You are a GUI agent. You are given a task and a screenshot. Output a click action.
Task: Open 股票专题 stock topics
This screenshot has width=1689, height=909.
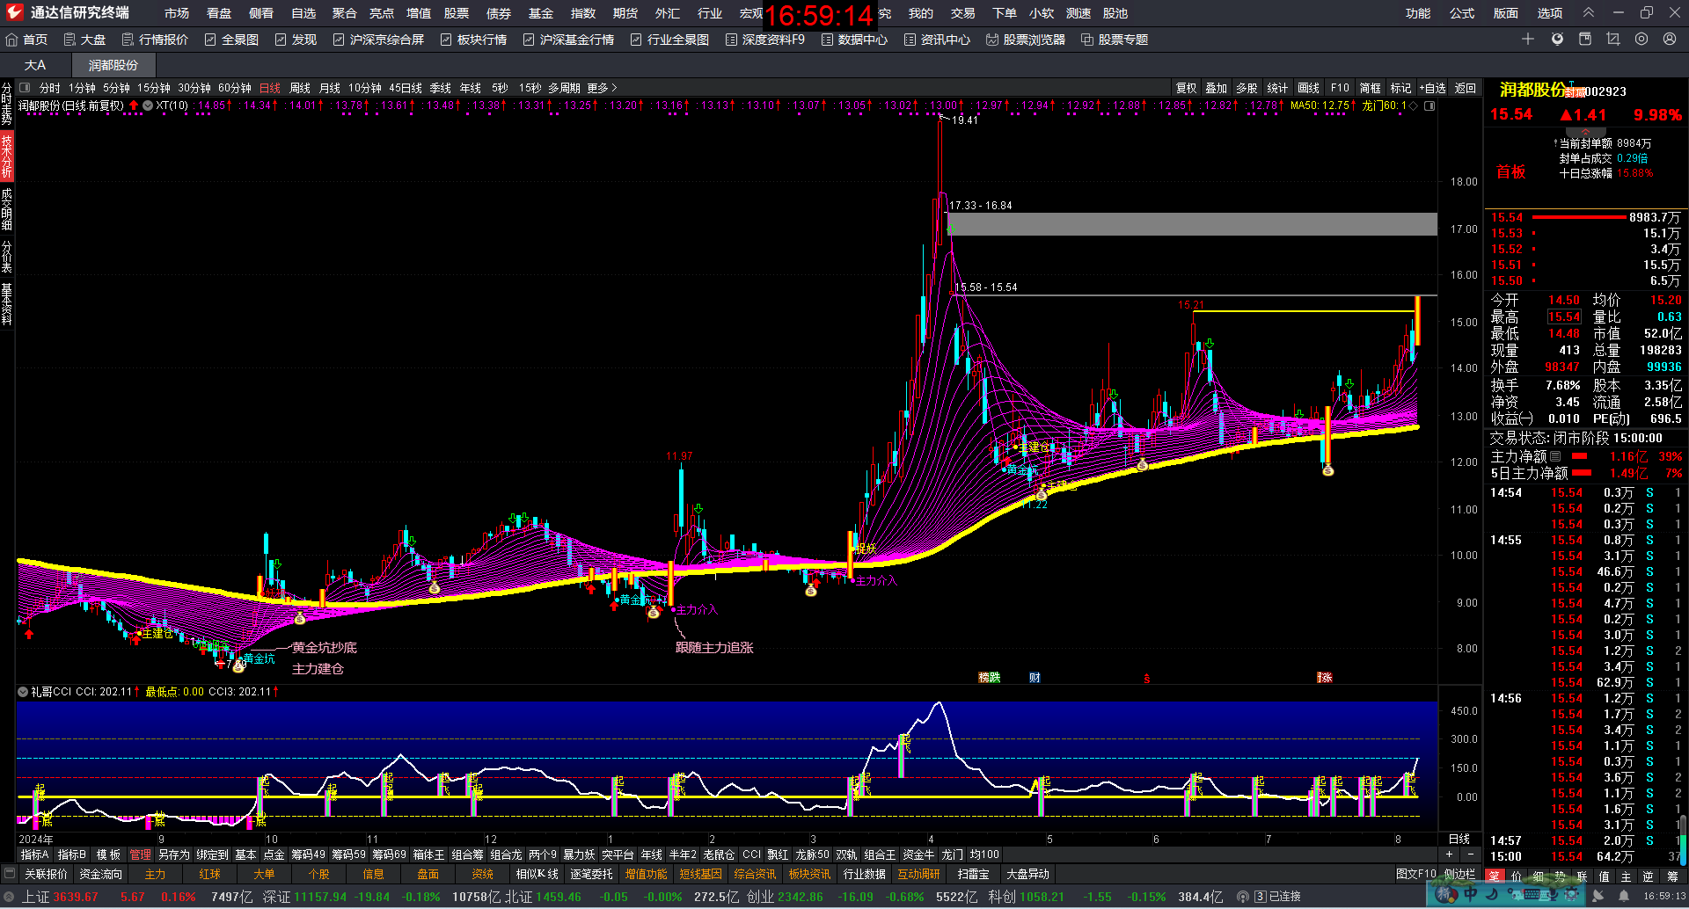point(1115,40)
